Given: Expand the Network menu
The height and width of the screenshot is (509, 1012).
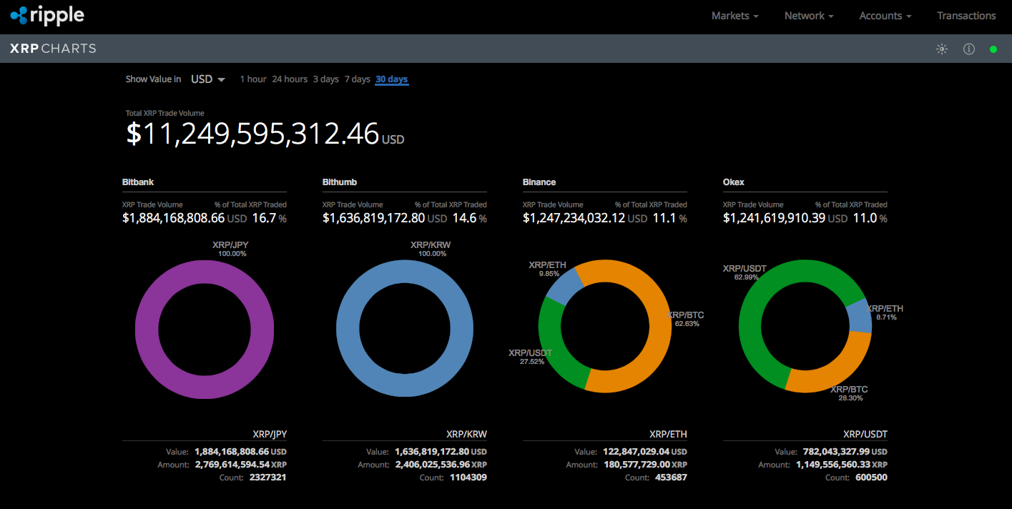Looking at the screenshot, I should [x=809, y=16].
